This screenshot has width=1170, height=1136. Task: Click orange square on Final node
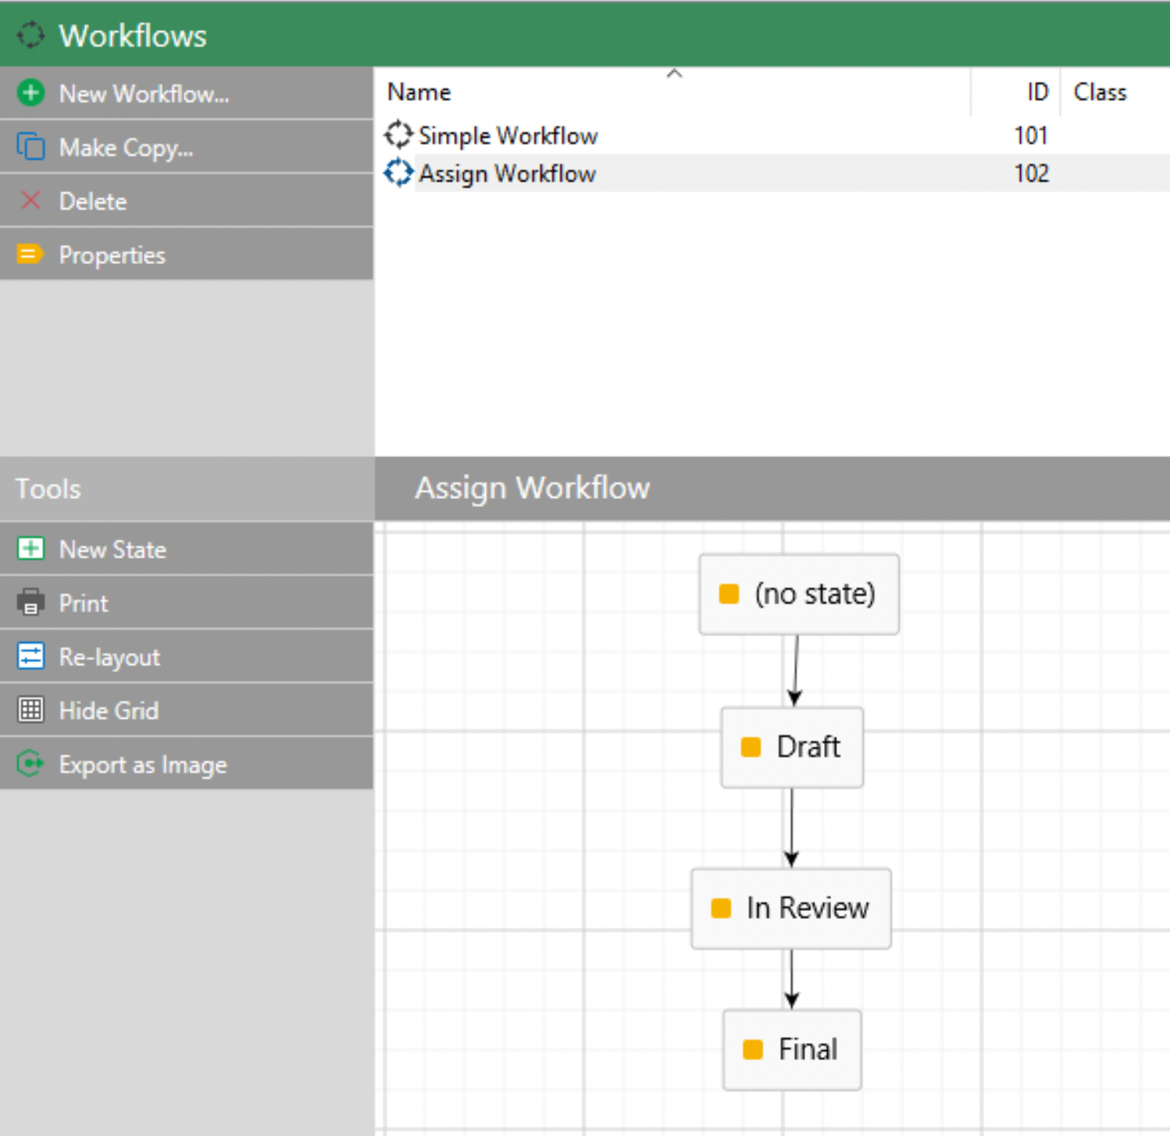[753, 1049]
